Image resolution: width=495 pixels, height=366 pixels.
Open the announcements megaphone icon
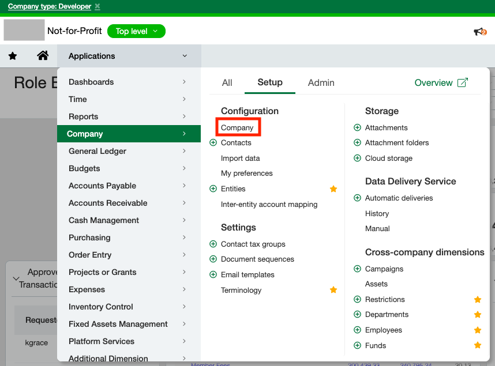[480, 32]
